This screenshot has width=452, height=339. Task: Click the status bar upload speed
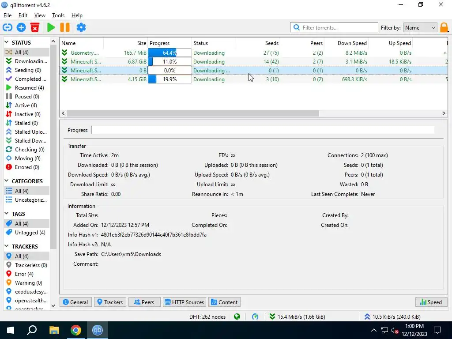(392, 317)
